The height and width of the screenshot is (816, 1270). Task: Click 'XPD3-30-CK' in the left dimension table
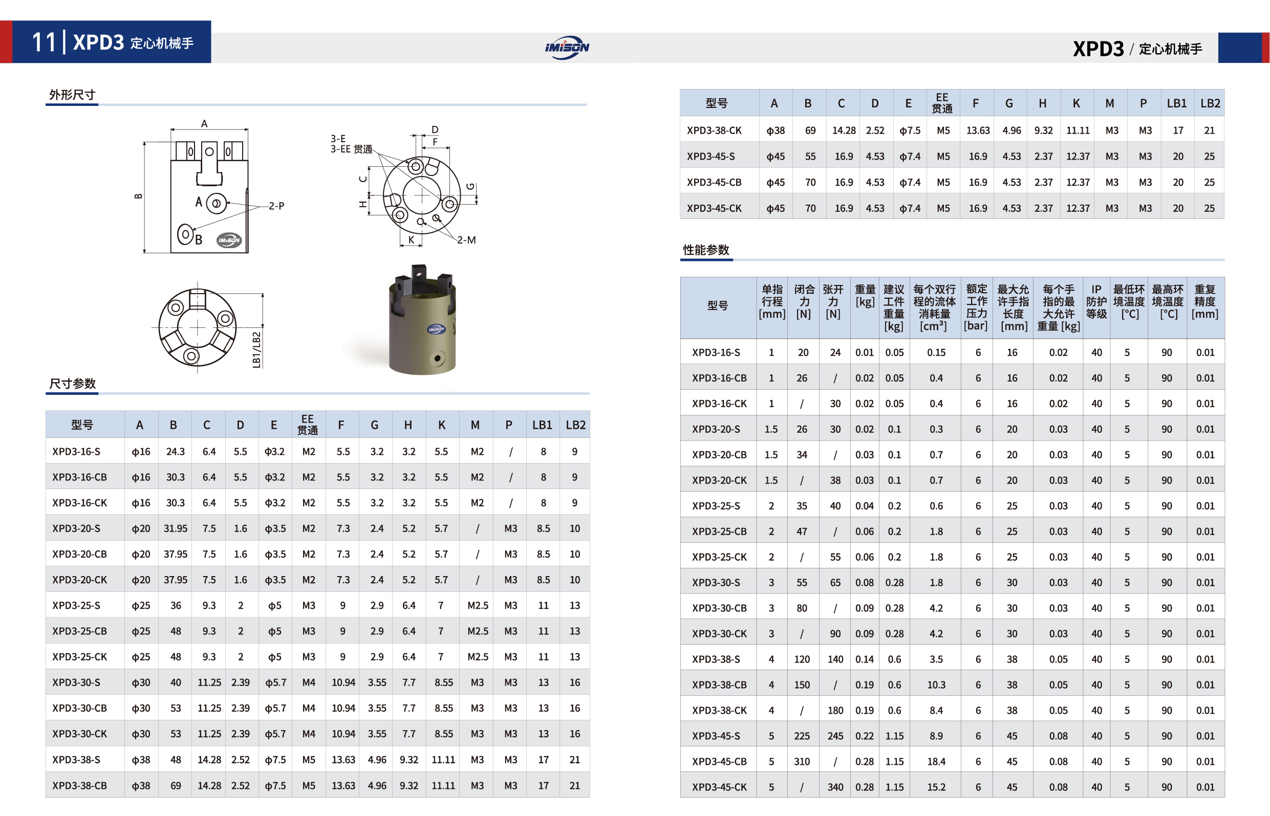pos(79,734)
